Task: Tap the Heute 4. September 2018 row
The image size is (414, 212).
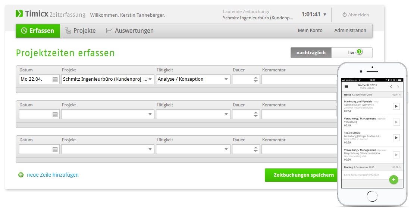Action: click(x=372, y=94)
